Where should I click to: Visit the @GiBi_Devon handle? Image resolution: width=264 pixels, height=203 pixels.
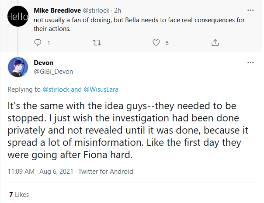coord(53,72)
